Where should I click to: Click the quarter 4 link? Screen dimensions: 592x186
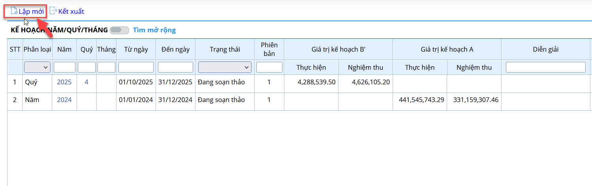click(x=86, y=82)
